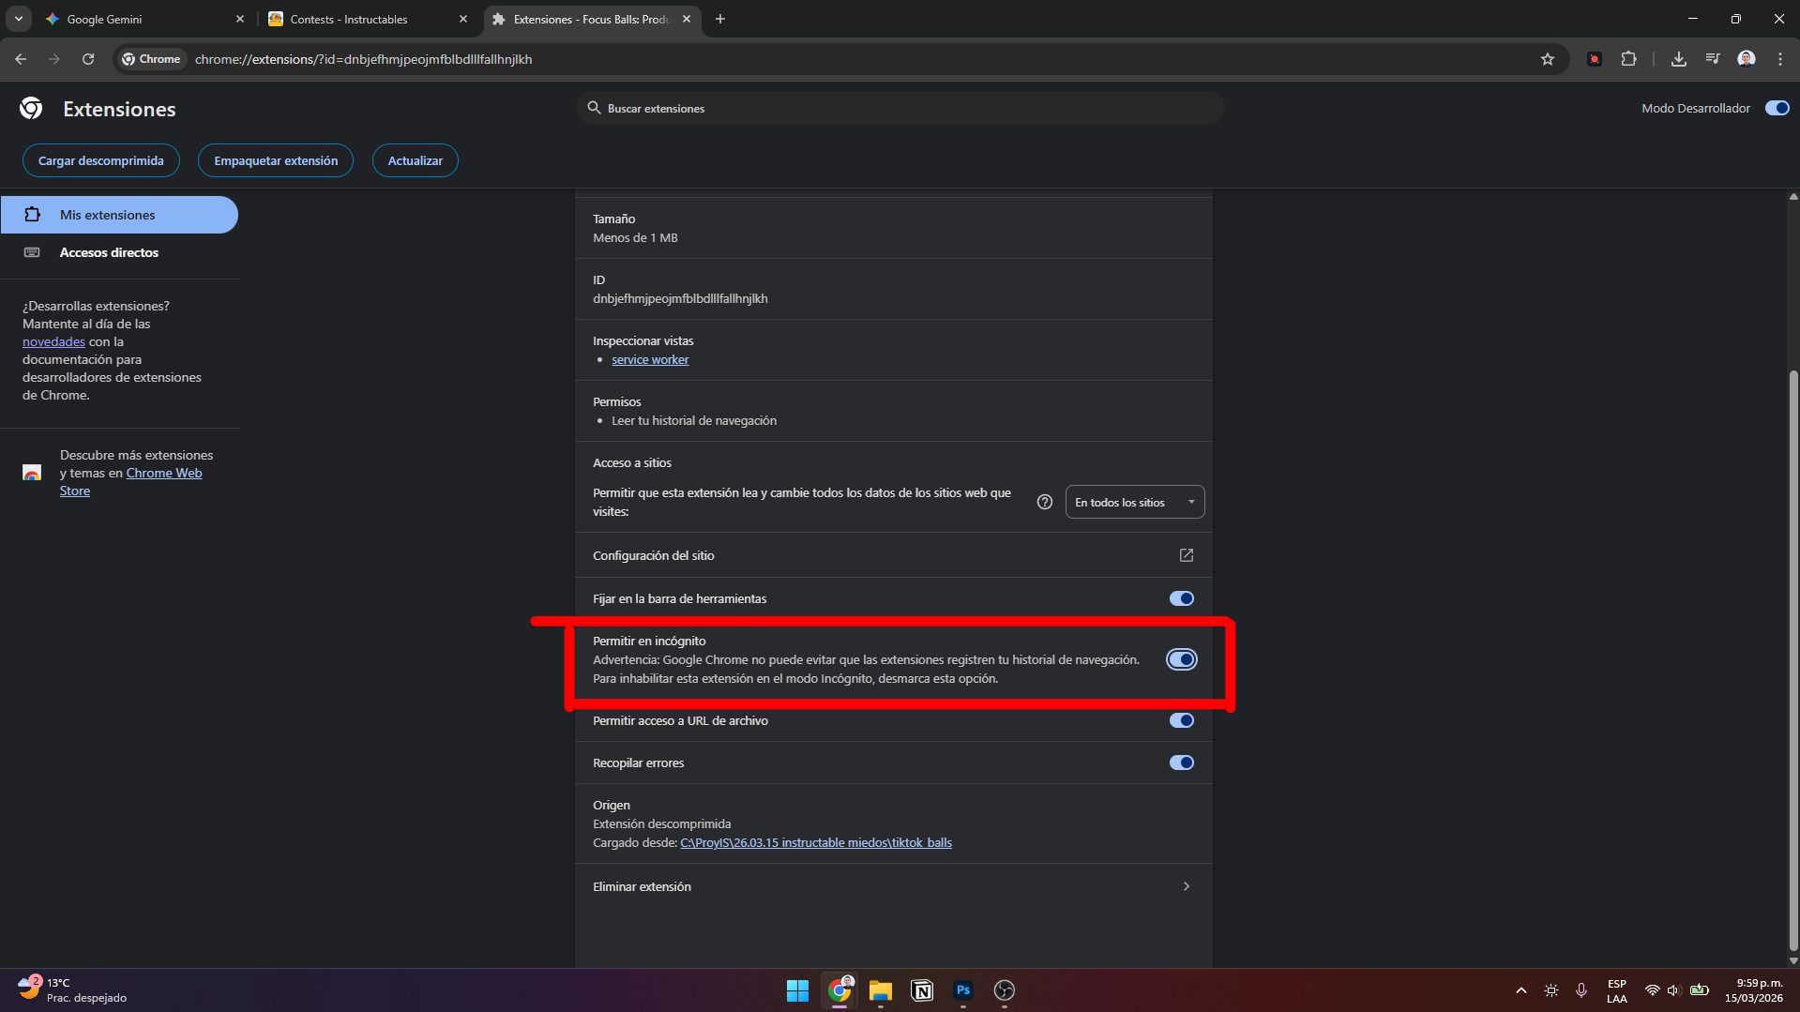Click the bookmark star in the address bar
This screenshot has height=1012, width=1800.
pyautogui.click(x=1548, y=59)
